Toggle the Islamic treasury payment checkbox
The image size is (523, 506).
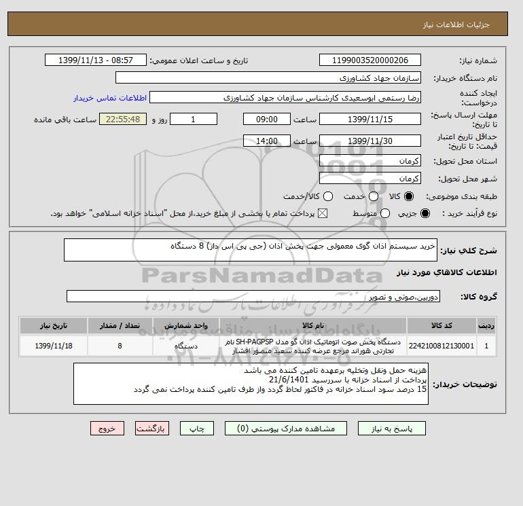[x=323, y=213]
